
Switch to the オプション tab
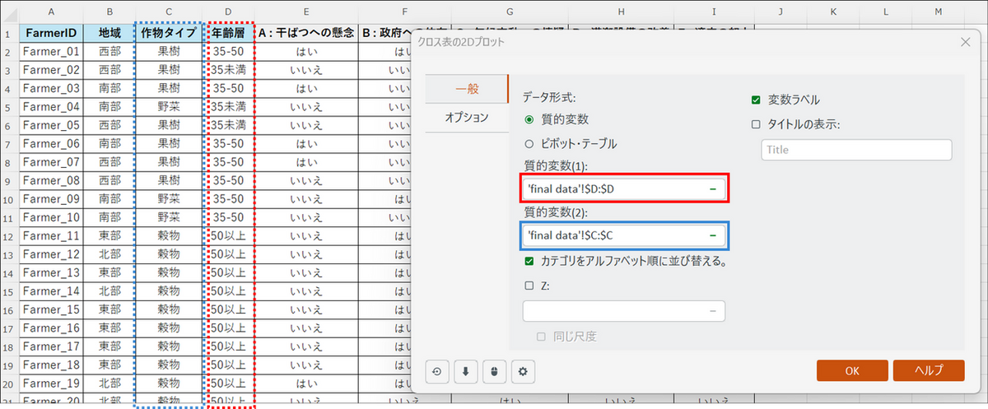coord(467,118)
